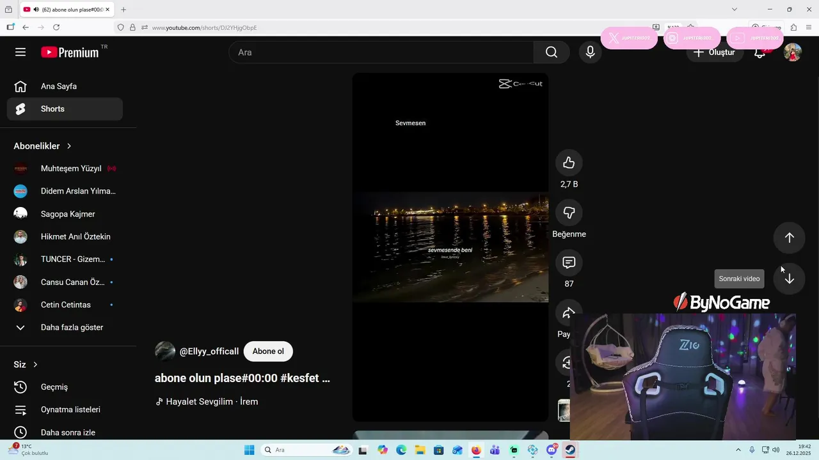Select Shorts in the sidebar
The height and width of the screenshot is (460, 819).
(x=65, y=109)
